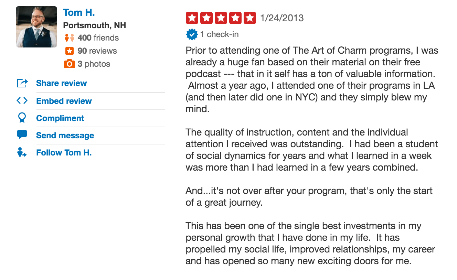Image resolution: width=457 pixels, height=280 pixels.
Task: Click the Follow Tom H. add-person icon
Action: [x=22, y=152]
